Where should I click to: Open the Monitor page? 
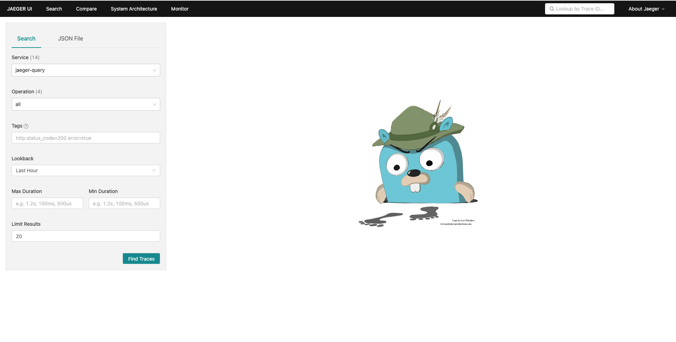[x=180, y=9]
